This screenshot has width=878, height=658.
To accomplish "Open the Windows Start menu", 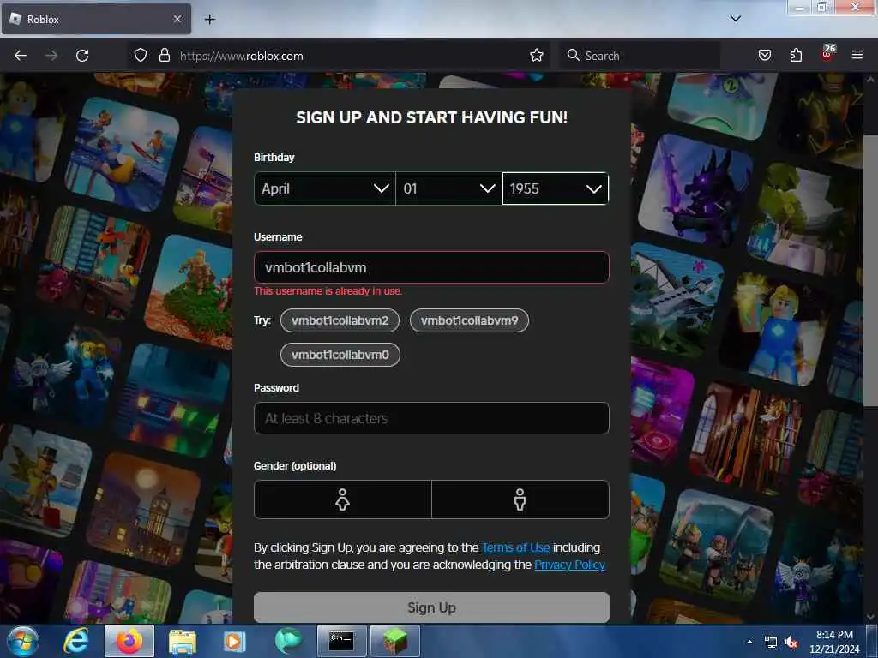I will pos(23,641).
